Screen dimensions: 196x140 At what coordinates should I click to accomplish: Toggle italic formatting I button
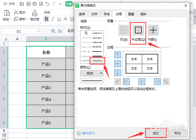[53, 19]
